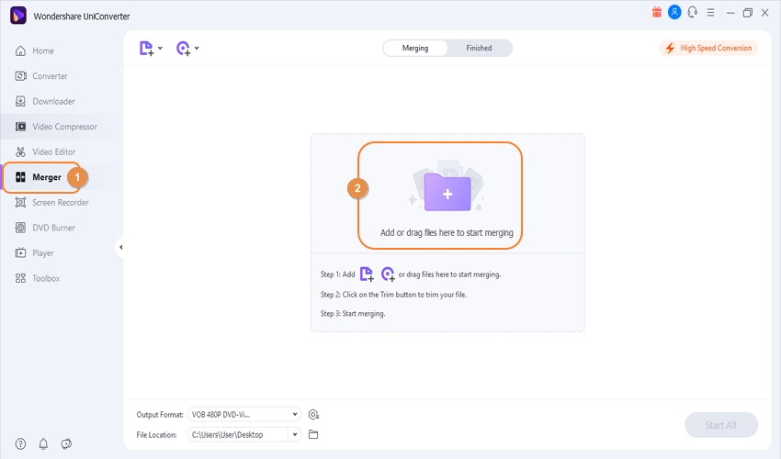Click the Toolbox grid icon

(20, 278)
